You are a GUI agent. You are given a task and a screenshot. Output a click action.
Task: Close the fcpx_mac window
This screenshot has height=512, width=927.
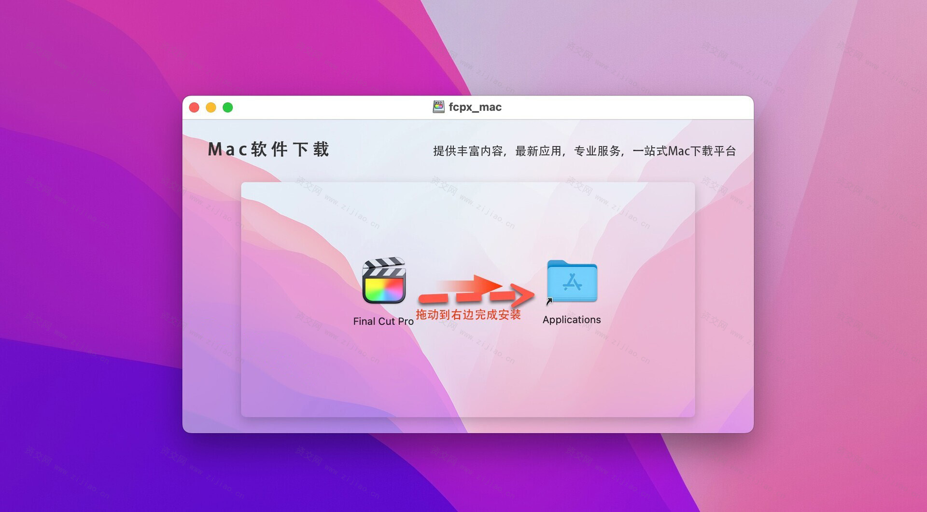tap(194, 108)
